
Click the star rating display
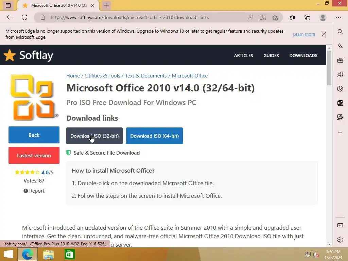click(27, 172)
